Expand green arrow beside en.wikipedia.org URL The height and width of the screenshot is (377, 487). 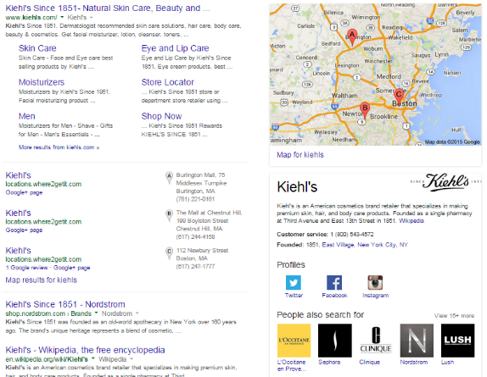92,359
